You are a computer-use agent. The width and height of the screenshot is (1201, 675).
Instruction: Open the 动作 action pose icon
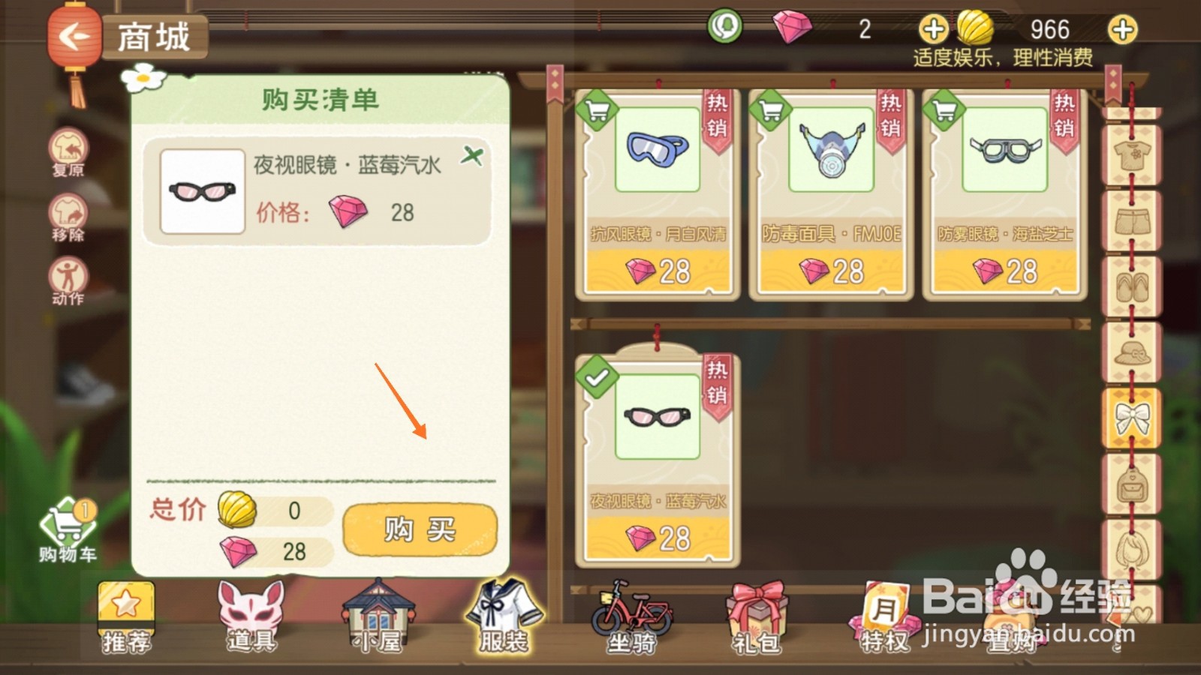click(x=68, y=281)
